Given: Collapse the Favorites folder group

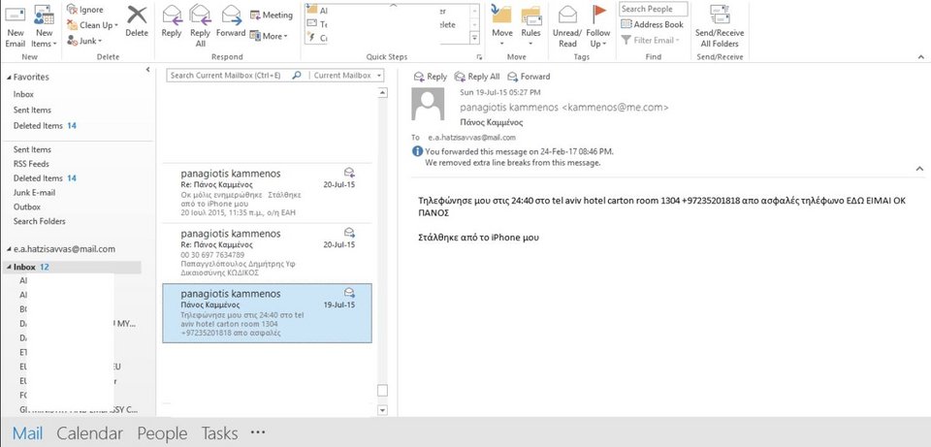Looking at the screenshot, I should [x=7, y=77].
